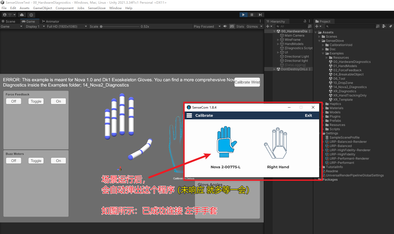
Task: Open the DontDestroyOnLoad scene kebab menu
Action: coord(310,69)
